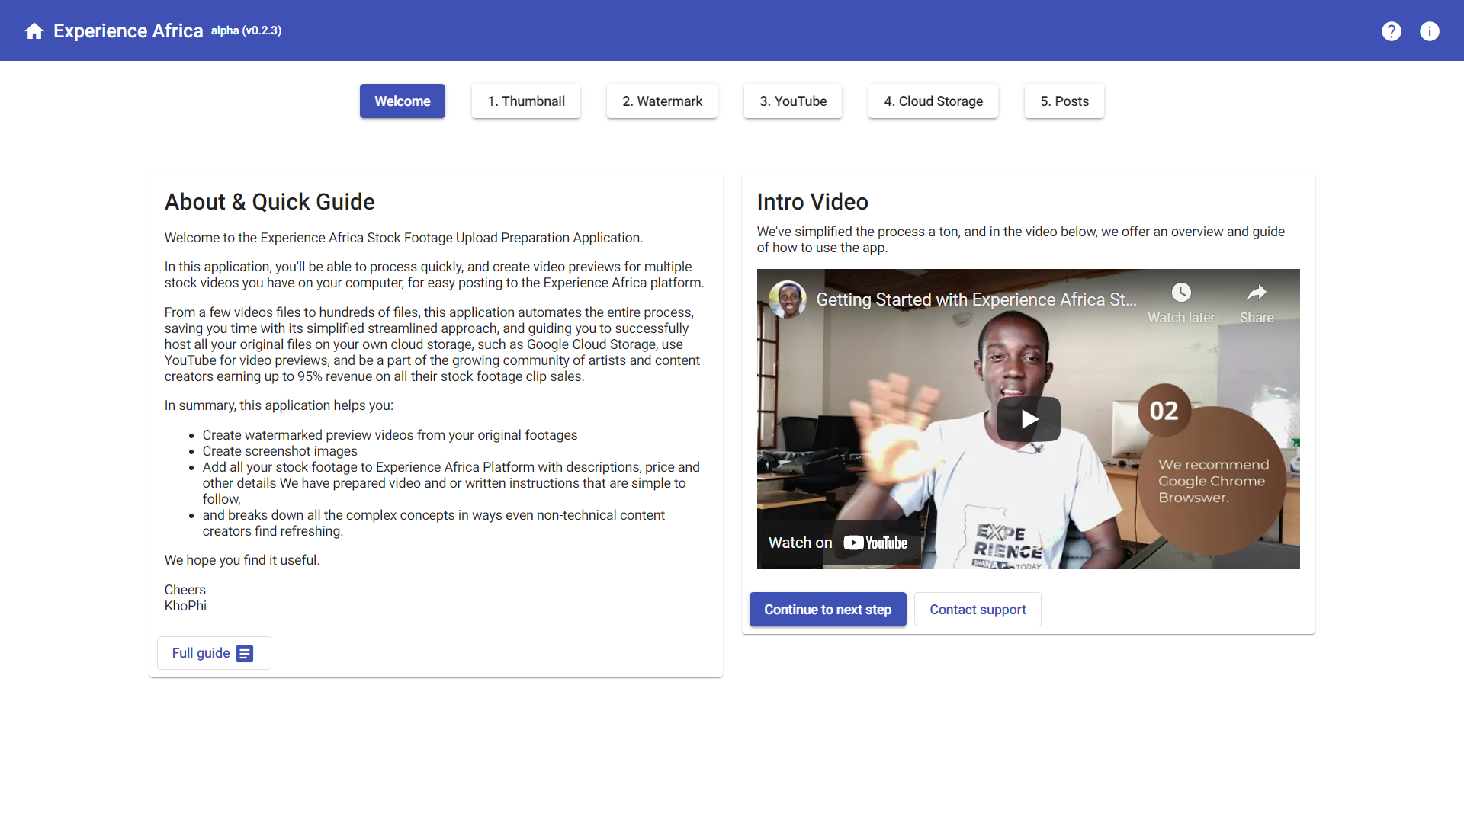This screenshot has width=1464, height=823.
Task: Open the help question mark icon
Action: [1392, 31]
